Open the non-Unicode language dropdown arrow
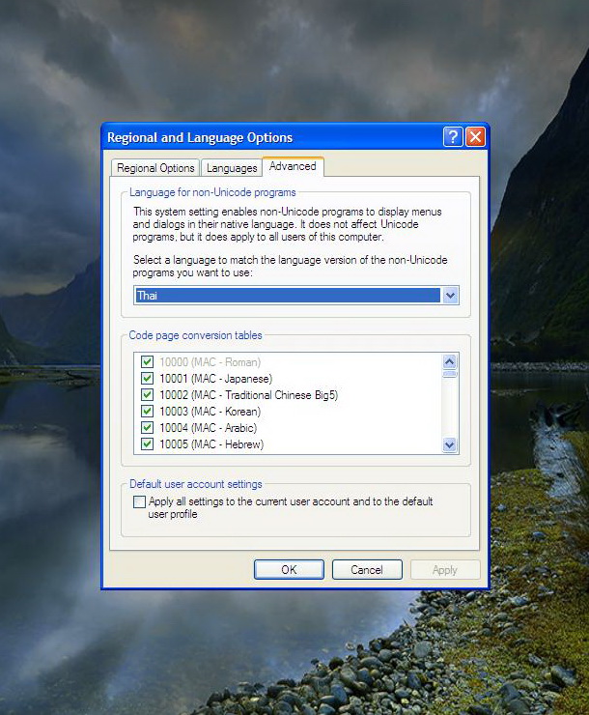The width and height of the screenshot is (589, 715). tap(450, 295)
